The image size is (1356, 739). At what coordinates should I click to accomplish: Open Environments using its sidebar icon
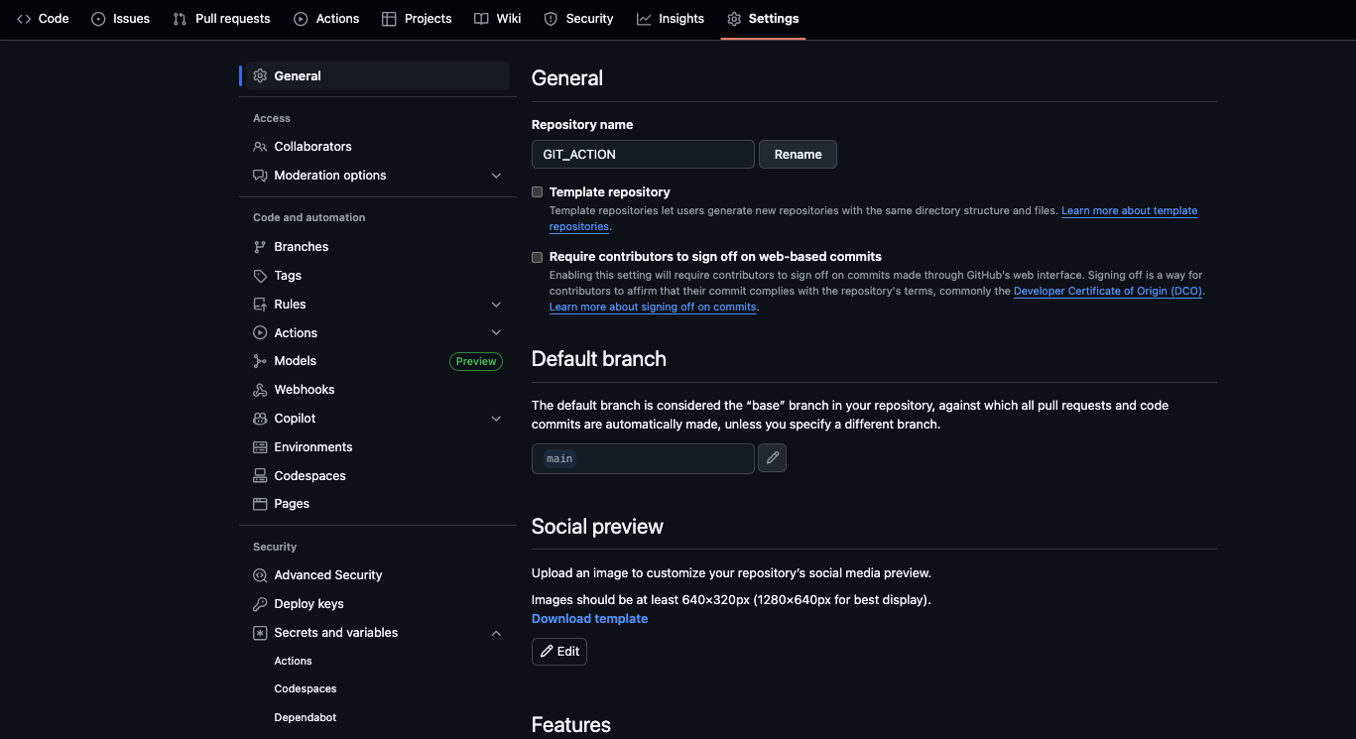point(258,446)
